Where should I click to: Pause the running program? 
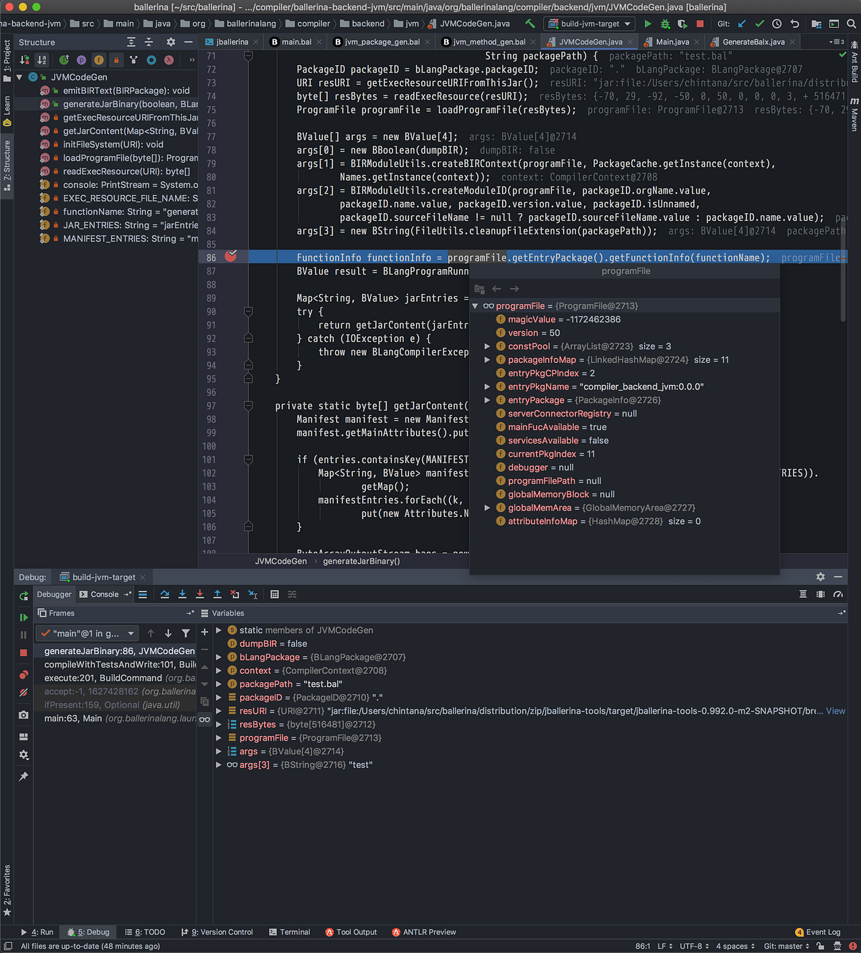point(24,635)
